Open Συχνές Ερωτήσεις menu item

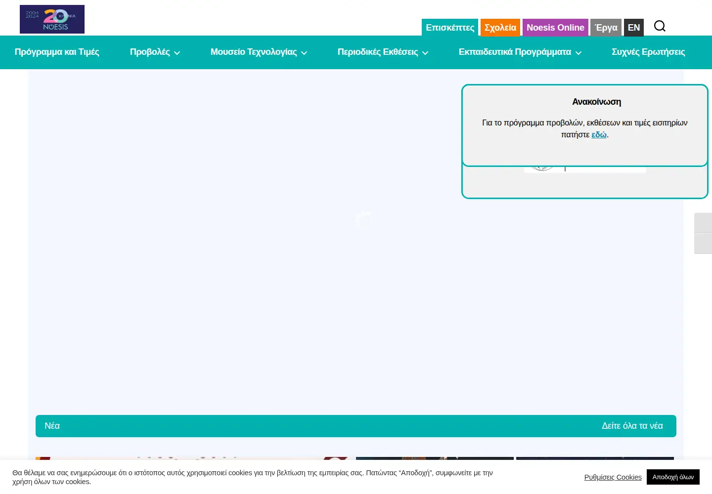[648, 52]
